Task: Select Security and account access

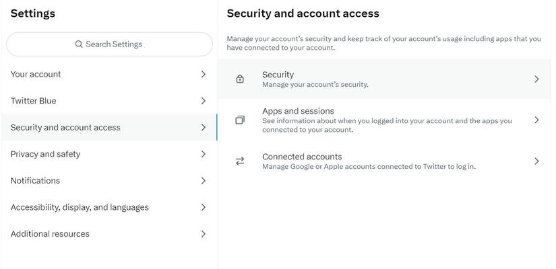Action: click(109, 127)
